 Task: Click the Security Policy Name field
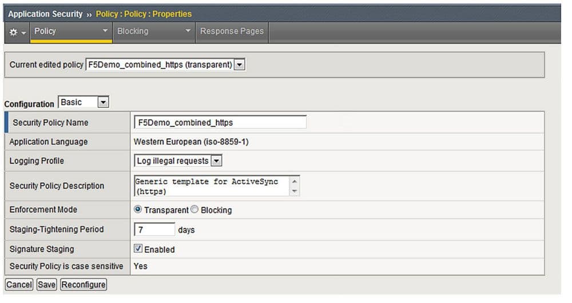tap(220, 122)
